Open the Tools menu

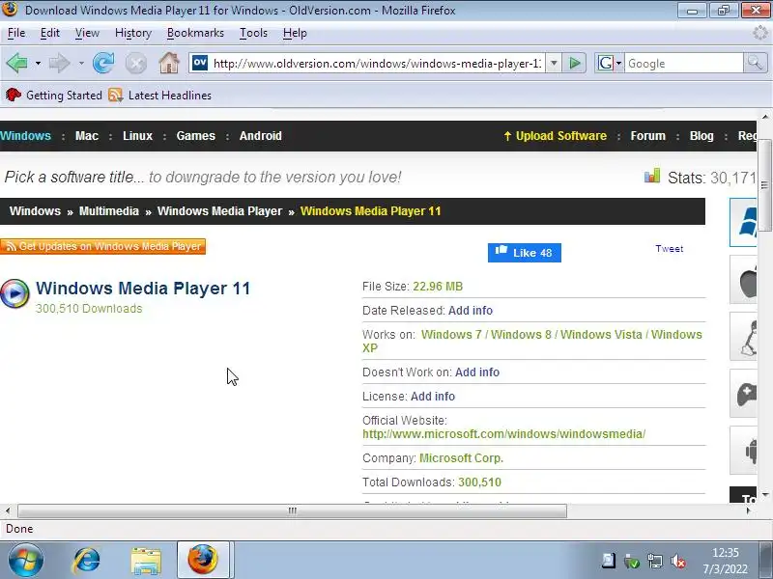pos(253,33)
